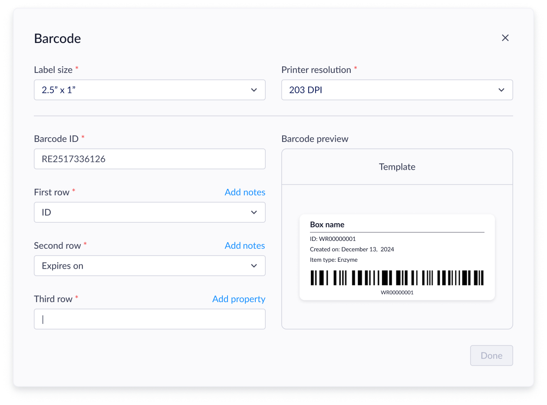Click the chevron on the Expires on field
This screenshot has height=405, width=547.
(254, 266)
